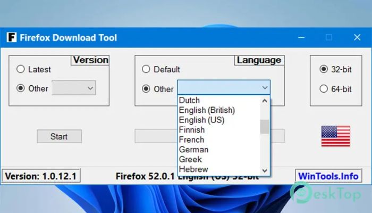Choose Finnish in the language list
Viewport: 372px width, 213px height.
click(x=219, y=130)
